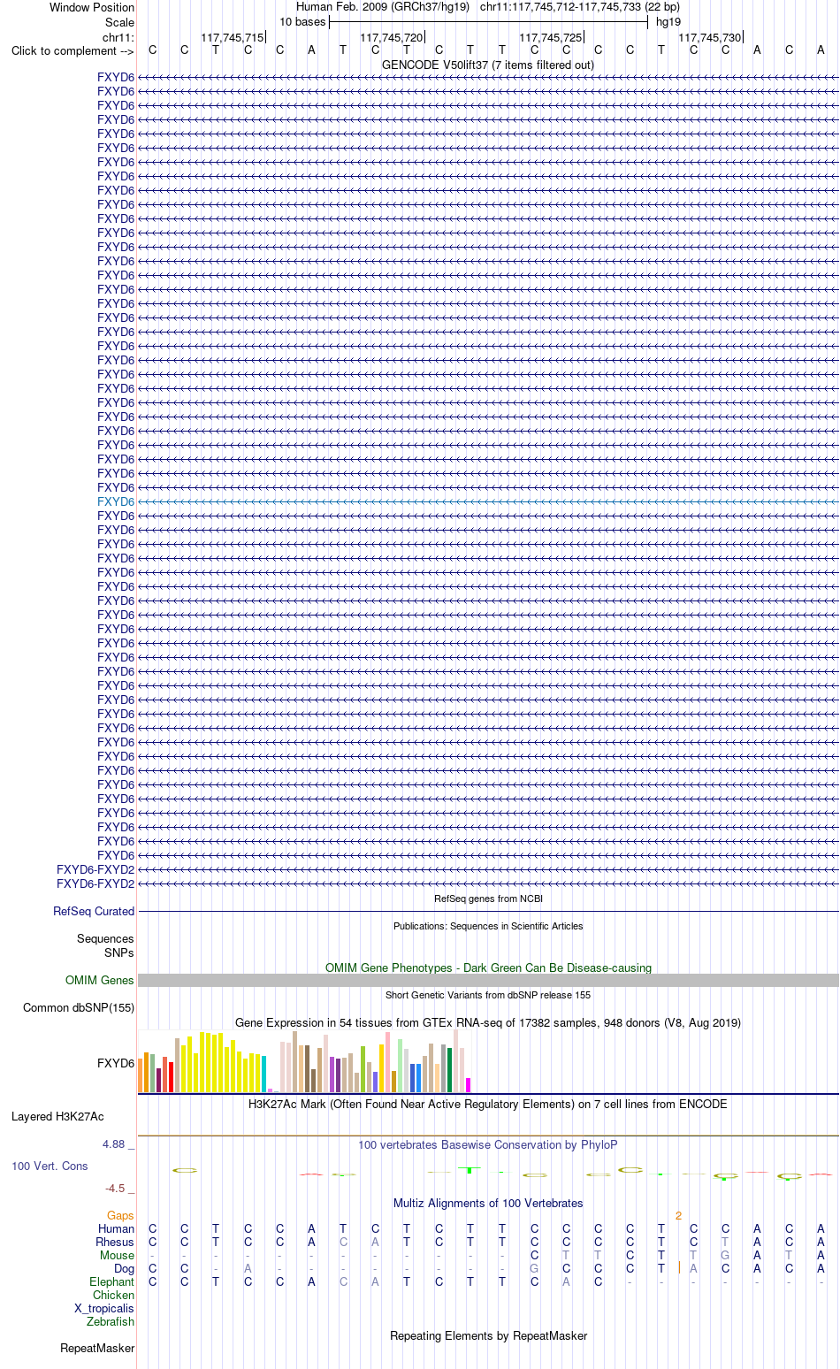Open 'Short Genetic Variants from dbSNP release 155'
The width and height of the screenshot is (840, 1369).
pos(488,995)
